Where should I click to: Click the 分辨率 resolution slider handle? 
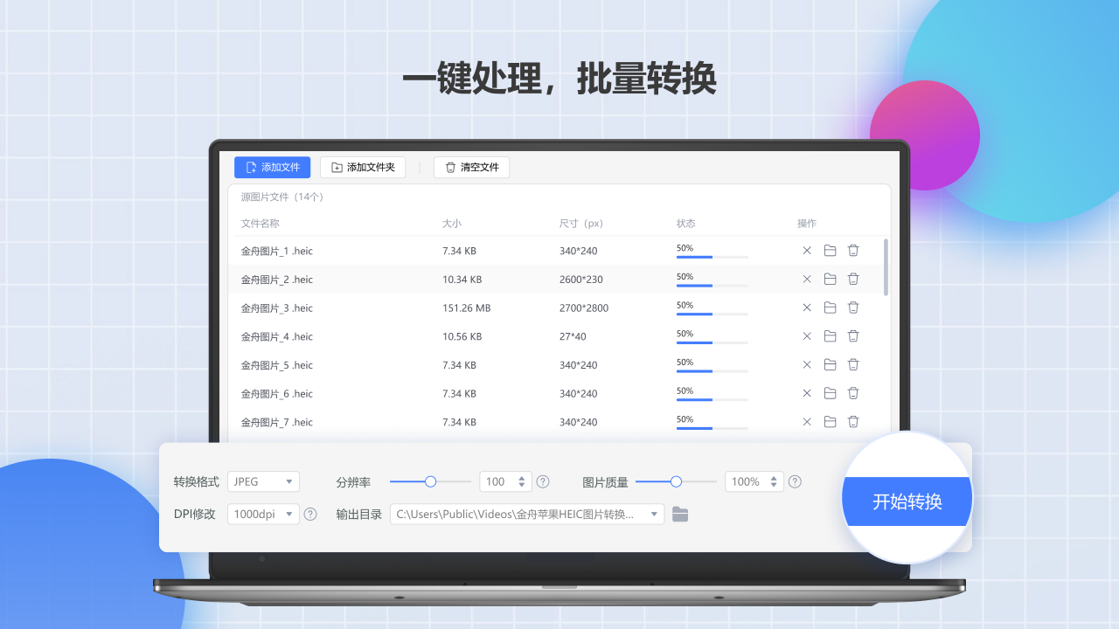click(x=429, y=481)
